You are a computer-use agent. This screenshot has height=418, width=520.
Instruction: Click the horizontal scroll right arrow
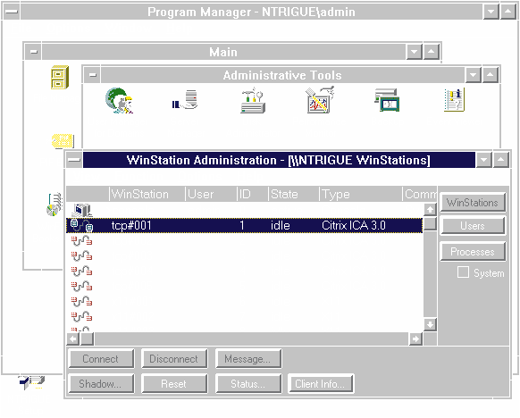(x=415, y=339)
